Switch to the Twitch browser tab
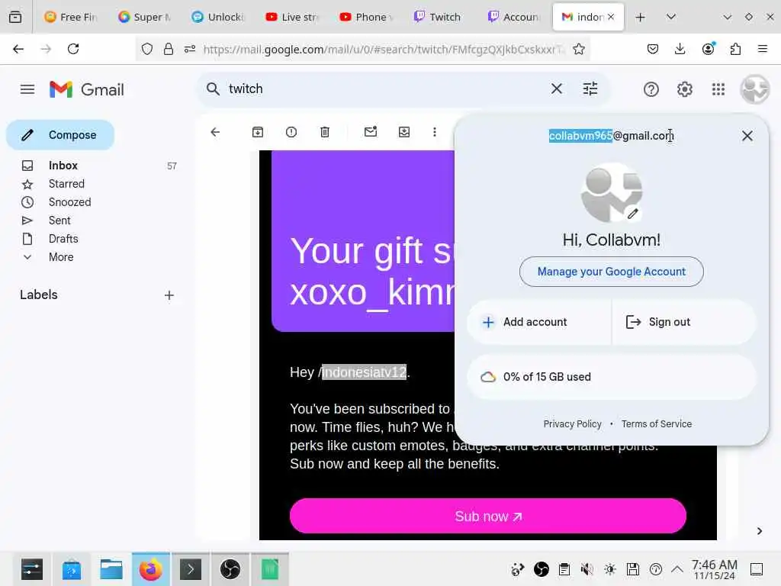This screenshot has height=586, width=781. tap(439, 17)
